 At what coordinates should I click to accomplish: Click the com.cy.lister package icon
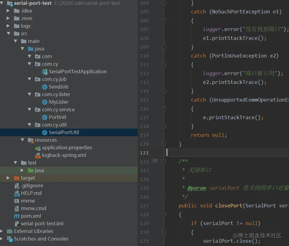[38, 95]
